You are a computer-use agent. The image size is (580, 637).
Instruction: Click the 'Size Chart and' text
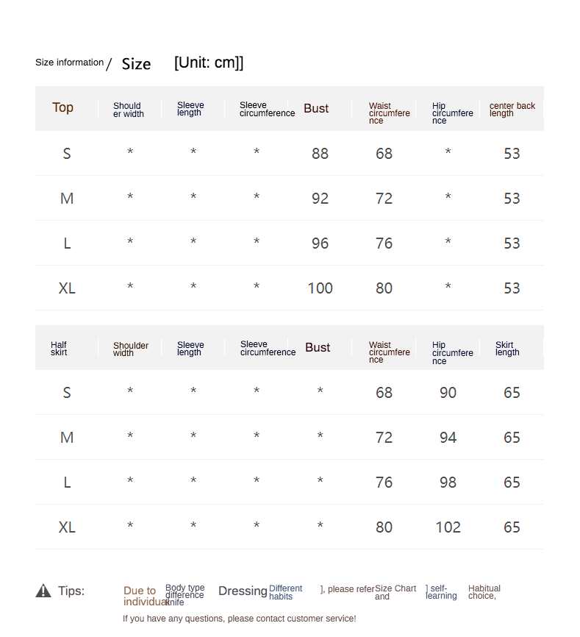(395, 592)
